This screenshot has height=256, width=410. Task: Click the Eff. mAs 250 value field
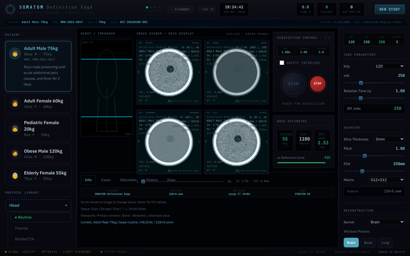374,108
